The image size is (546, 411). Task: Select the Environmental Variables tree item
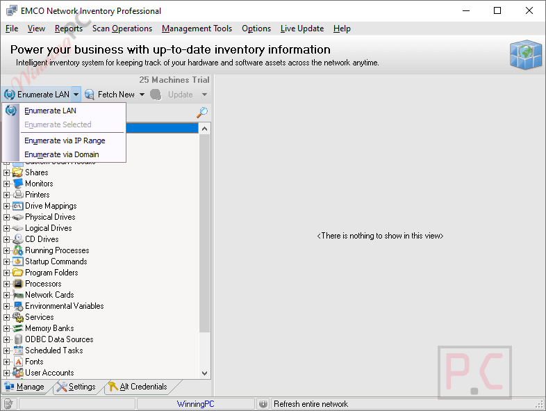[65, 306]
